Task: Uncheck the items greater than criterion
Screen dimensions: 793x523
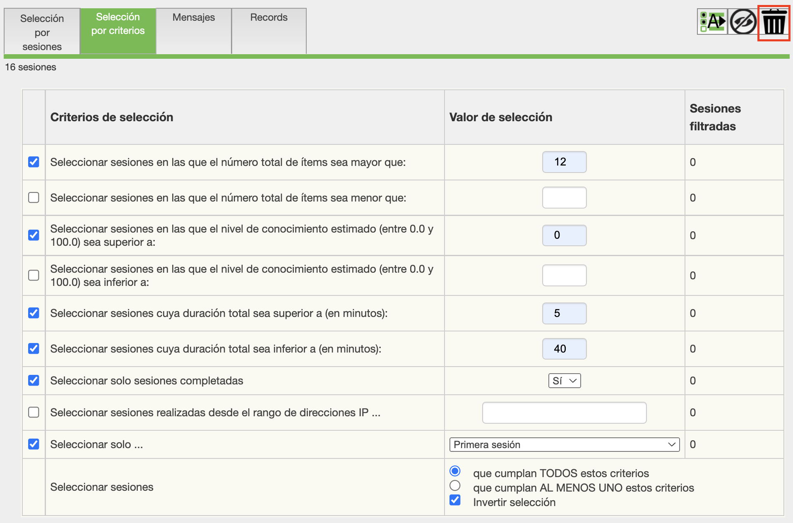Action: 34,162
